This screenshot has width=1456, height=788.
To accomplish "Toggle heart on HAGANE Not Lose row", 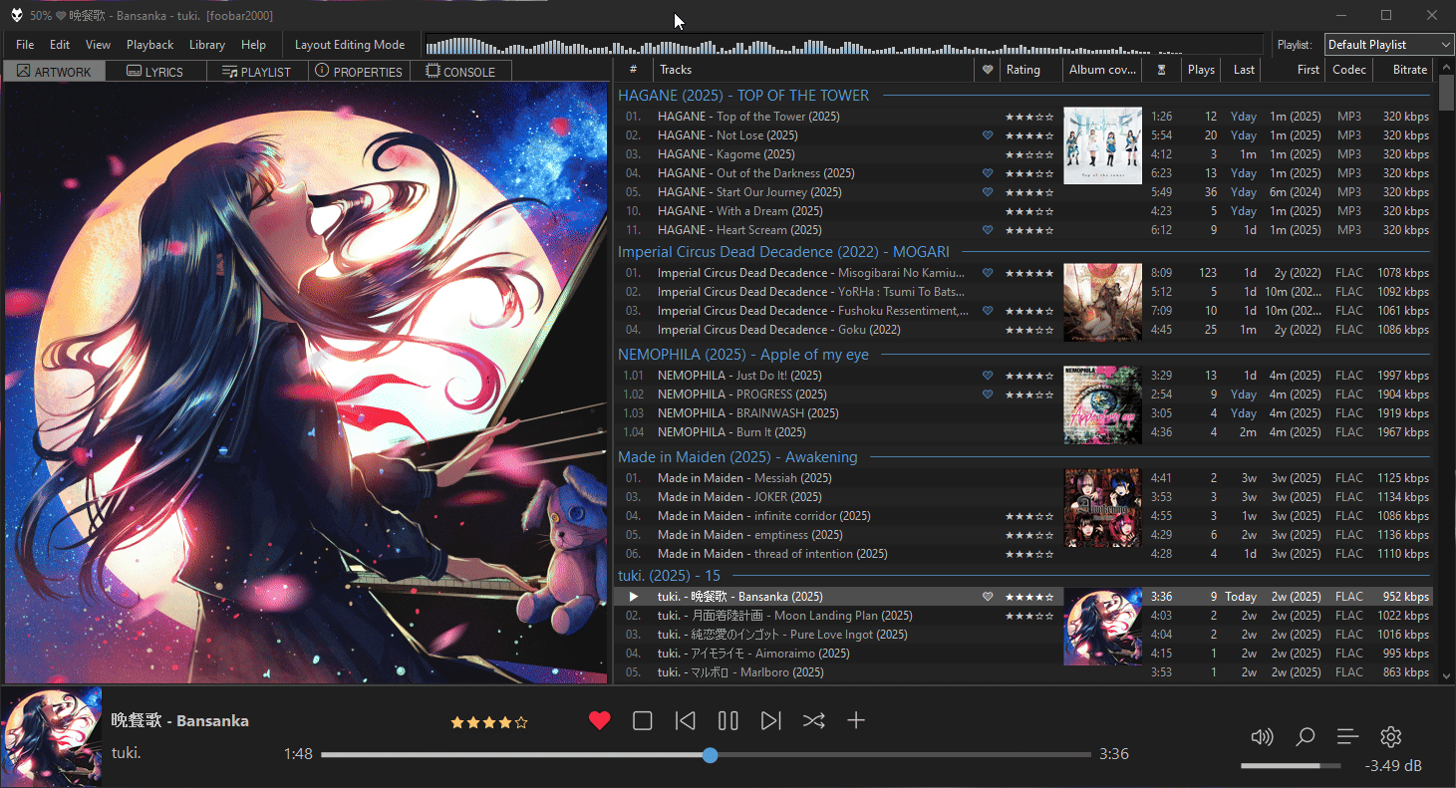I will coord(988,135).
